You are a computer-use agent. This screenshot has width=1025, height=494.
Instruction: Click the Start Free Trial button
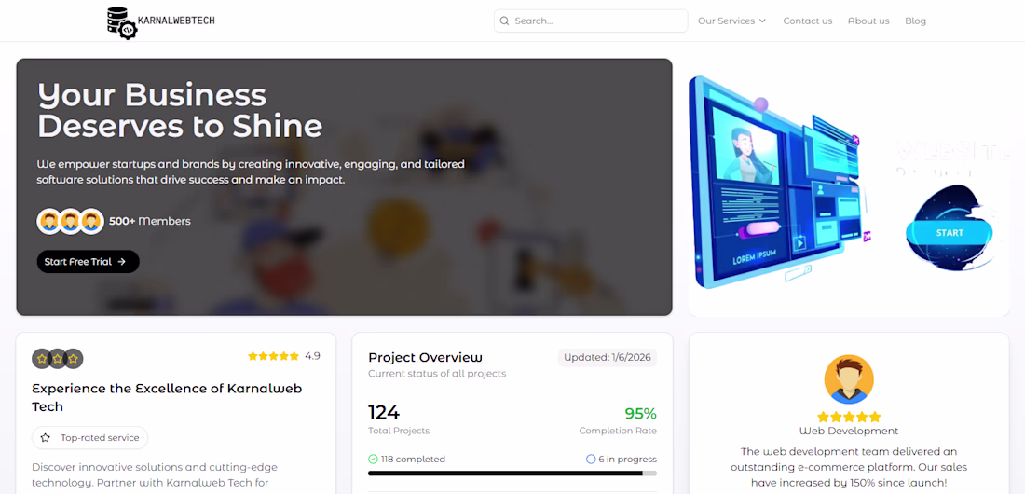coord(89,261)
